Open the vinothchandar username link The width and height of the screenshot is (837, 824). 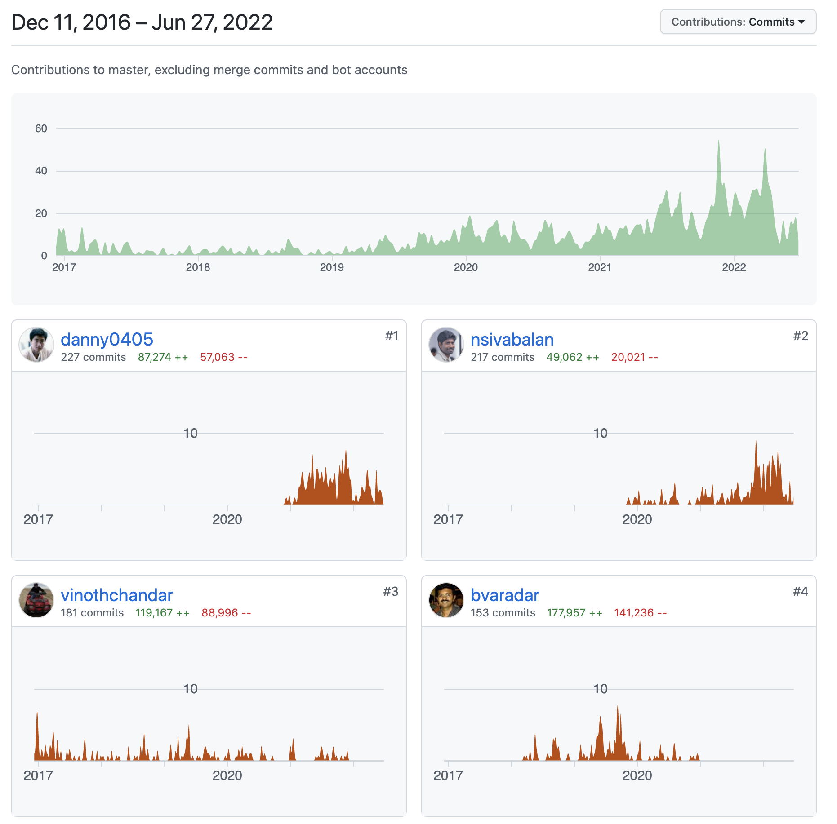(117, 595)
